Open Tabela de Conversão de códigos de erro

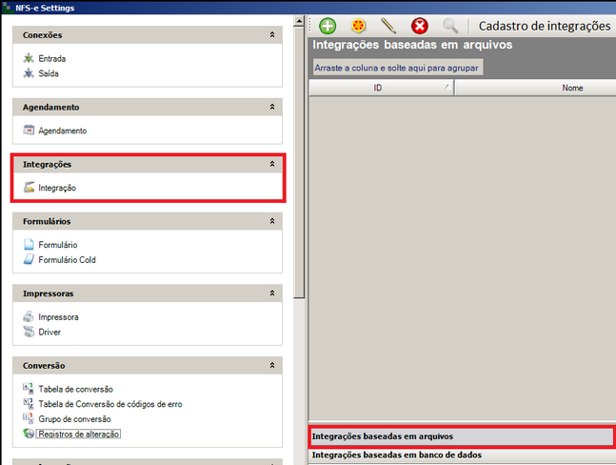[110, 404]
